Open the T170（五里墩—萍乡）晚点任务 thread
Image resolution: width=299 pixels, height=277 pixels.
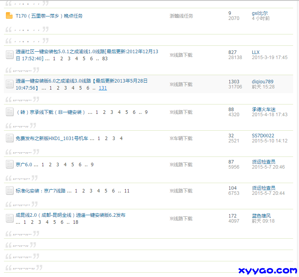[49, 16]
